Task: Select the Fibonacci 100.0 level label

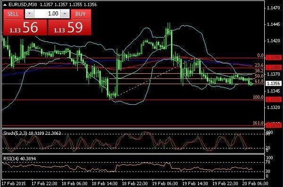Action: [258, 97]
